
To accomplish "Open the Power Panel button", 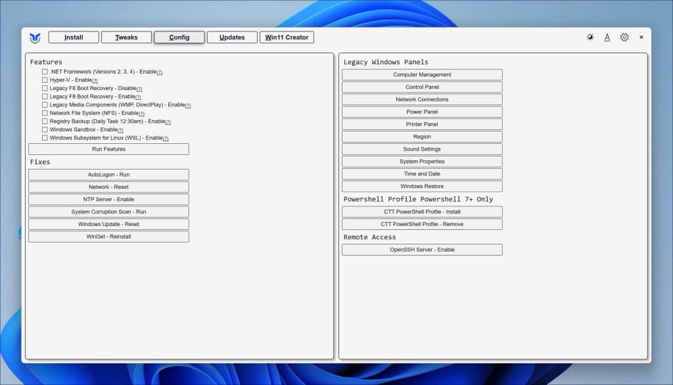I will tap(422, 112).
